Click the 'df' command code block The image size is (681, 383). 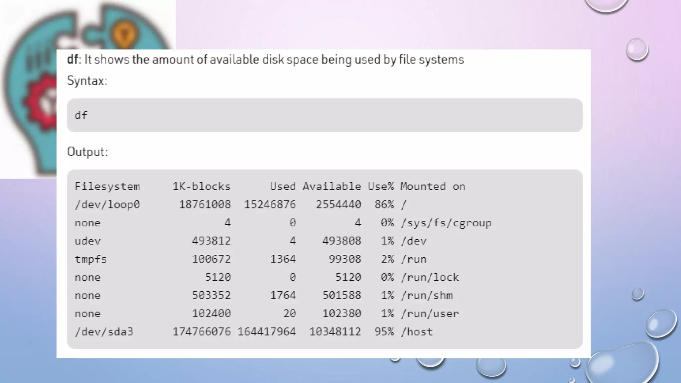(x=81, y=115)
